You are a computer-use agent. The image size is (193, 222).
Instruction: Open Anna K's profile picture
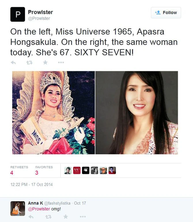[18, 208]
